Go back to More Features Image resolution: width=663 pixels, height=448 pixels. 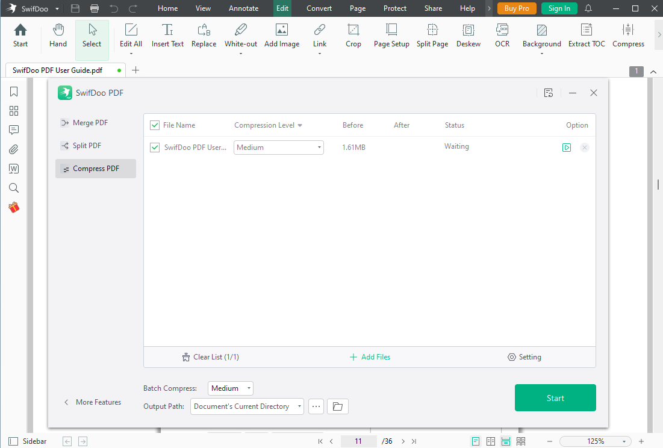pos(93,402)
